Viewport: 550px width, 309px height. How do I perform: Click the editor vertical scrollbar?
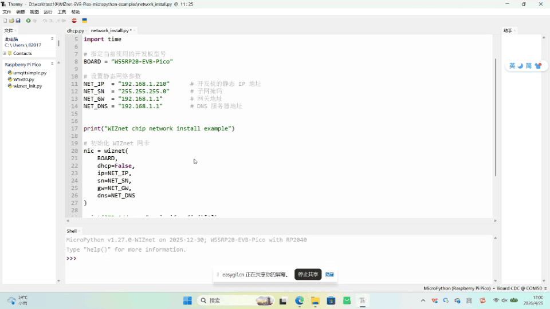coord(495,117)
